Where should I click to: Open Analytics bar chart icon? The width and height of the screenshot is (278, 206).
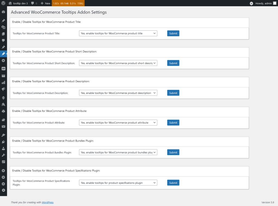click(x=3, y=82)
